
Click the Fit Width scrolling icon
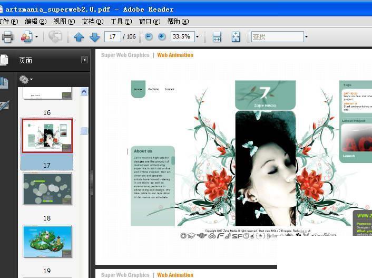pos(217,37)
